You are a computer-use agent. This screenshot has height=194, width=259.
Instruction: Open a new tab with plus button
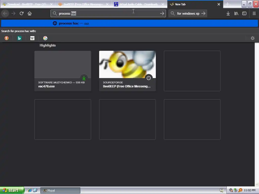(x=227, y=4)
